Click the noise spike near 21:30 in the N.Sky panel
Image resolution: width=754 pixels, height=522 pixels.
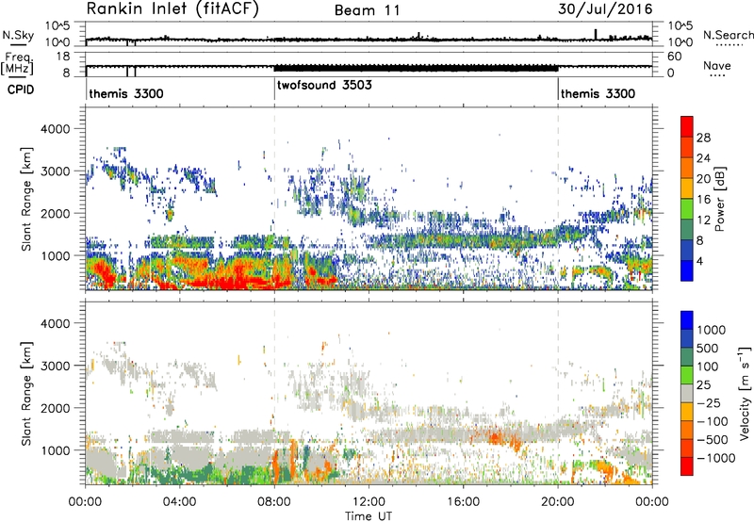click(x=596, y=34)
